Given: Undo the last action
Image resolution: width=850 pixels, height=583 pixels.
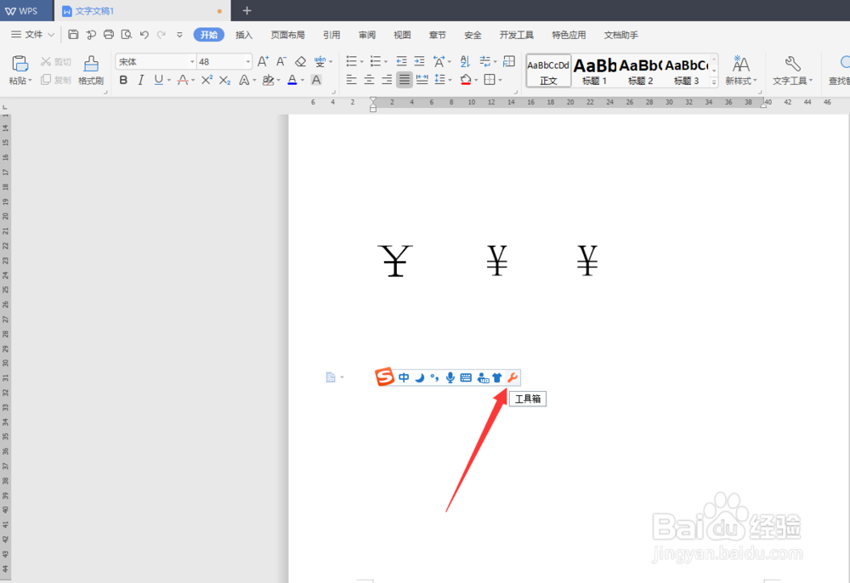Looking at the screenshot, I should coord(144,35).
